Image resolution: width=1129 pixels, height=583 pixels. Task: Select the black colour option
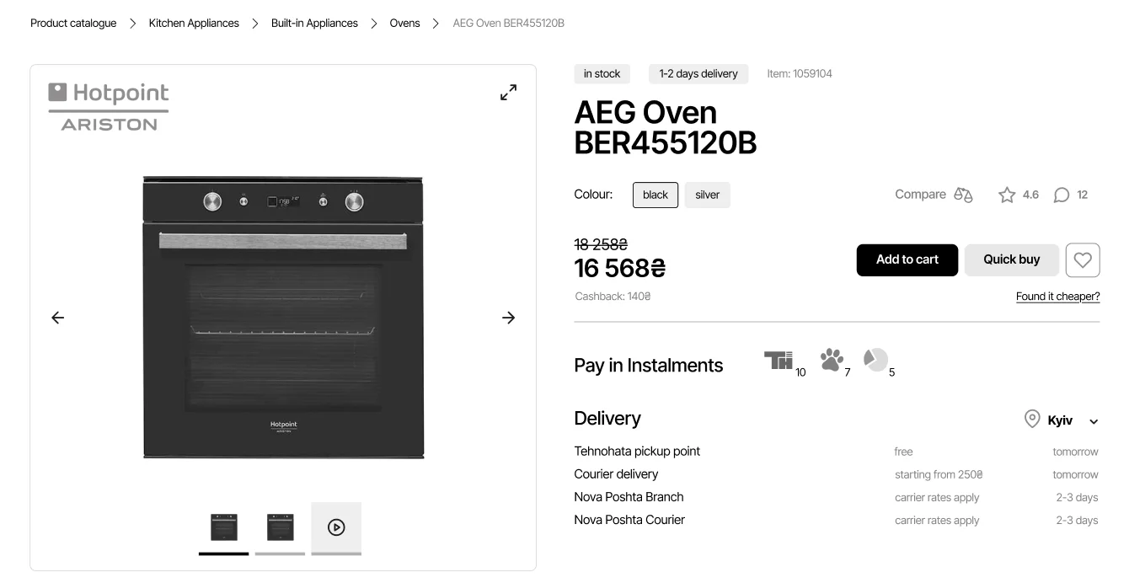[x=655, y=195]
